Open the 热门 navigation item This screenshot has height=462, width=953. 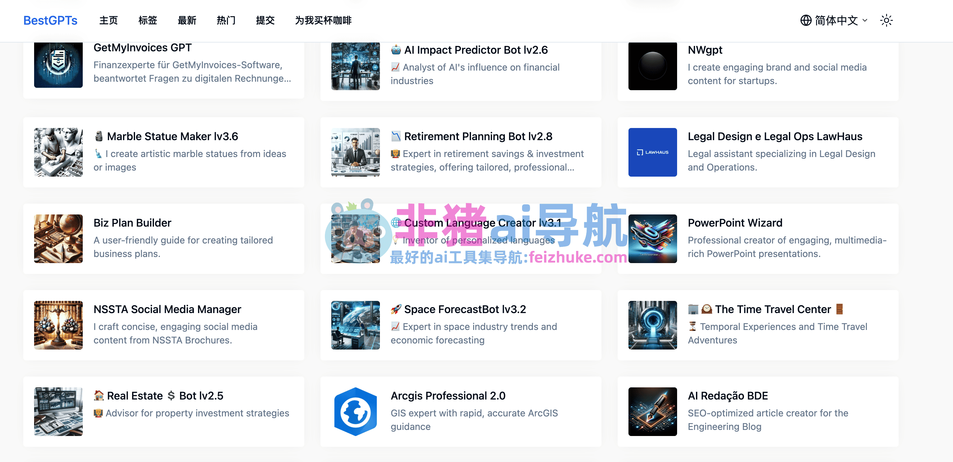(x=226, y=20)
